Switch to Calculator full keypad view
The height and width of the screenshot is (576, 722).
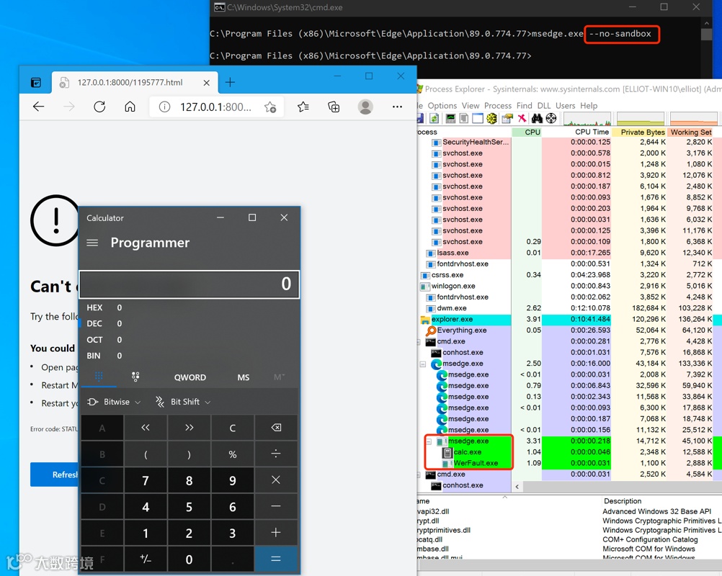pos(99,377)
